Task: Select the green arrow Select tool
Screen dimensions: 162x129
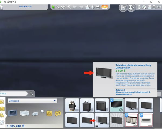Action: pos(53,7)
